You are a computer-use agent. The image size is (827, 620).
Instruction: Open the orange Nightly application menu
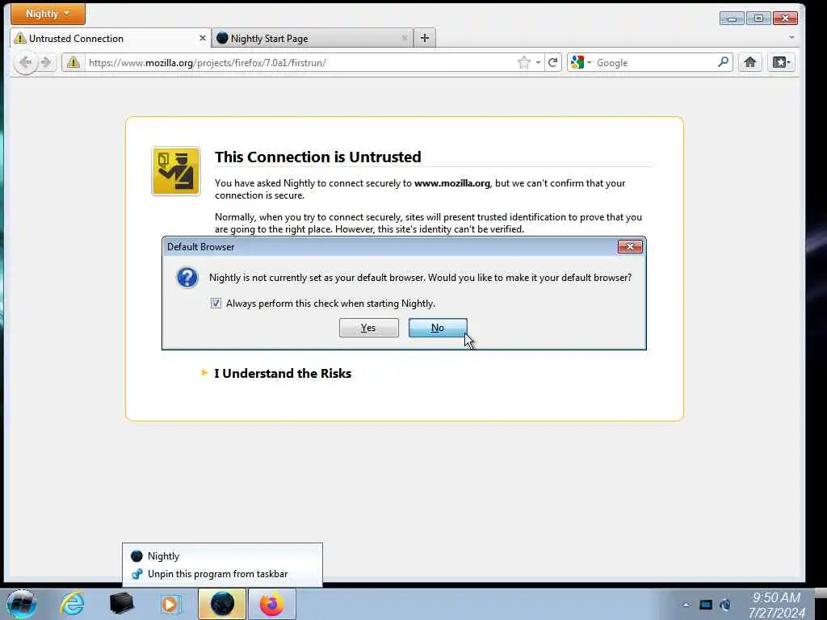click(48, 14)
